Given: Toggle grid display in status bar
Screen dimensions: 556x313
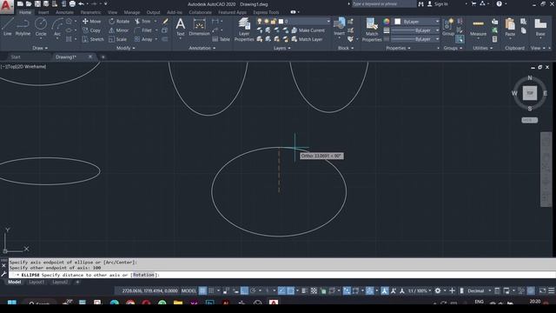Looking at the screenshot, I should 202,290.
